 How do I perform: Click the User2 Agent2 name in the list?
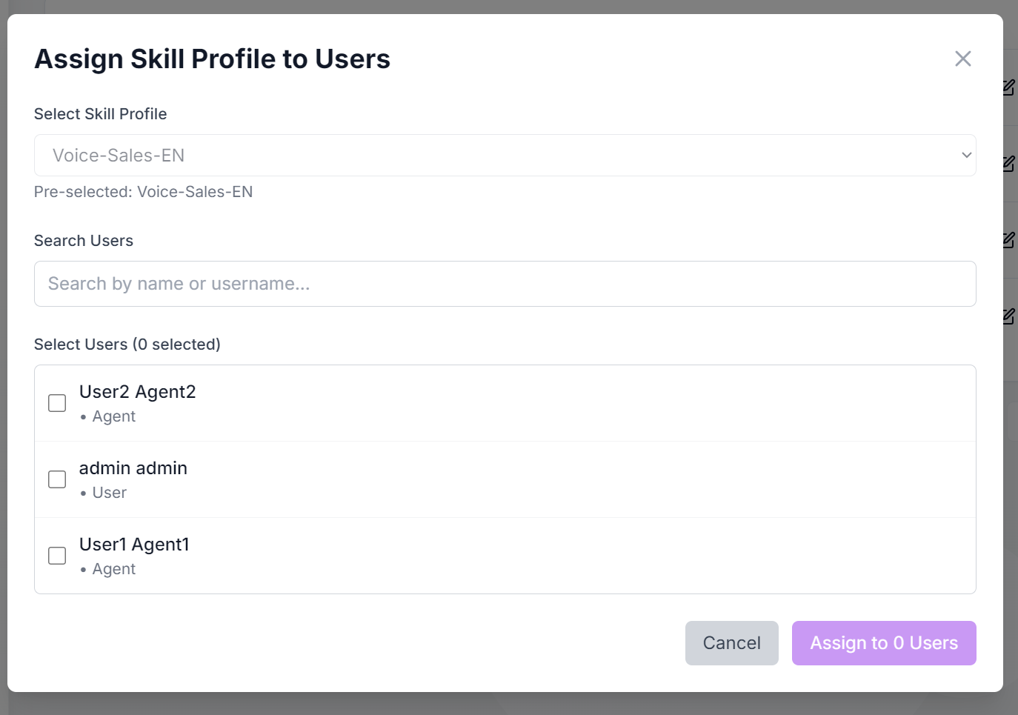[x=137, y=392]
